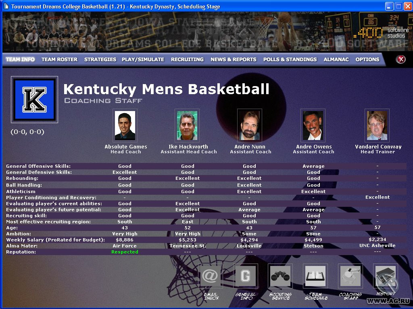Click the Louisville alma mater
This screenshot has width=413, height=309.
pos(249,246)
